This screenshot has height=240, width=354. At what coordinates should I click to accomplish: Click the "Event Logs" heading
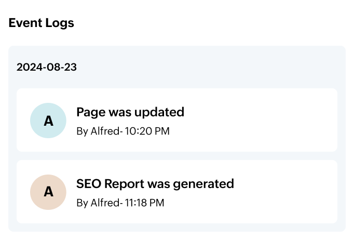[x=42, y=23]
